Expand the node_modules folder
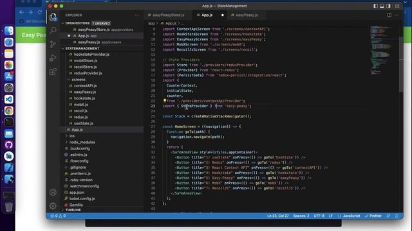This screenshot has height=231, width=412. pyautogui.click(x=82, y=142)
